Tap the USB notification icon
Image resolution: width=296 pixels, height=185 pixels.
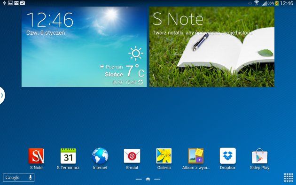pos(5,3)
